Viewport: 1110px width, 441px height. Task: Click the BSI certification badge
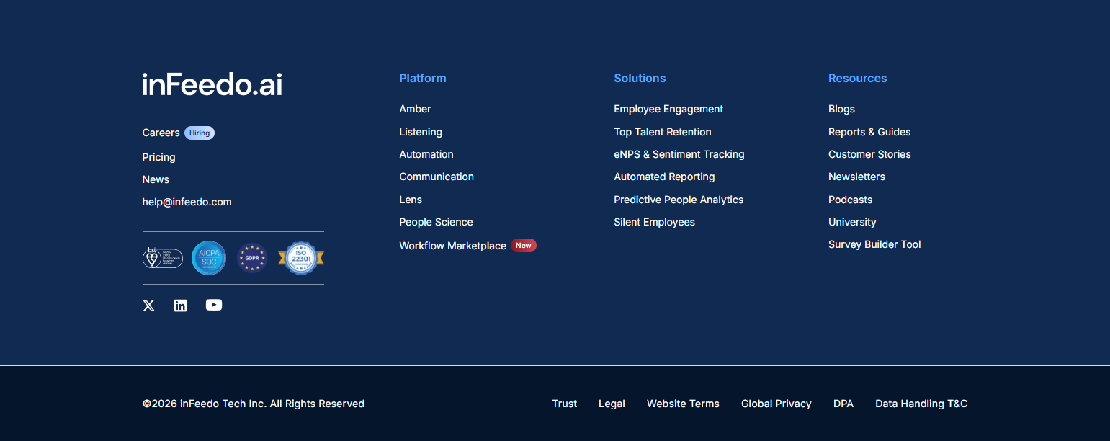[x=162, y=258]
